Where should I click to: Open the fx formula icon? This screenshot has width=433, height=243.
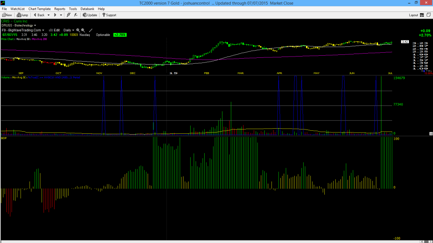point(76,15)
